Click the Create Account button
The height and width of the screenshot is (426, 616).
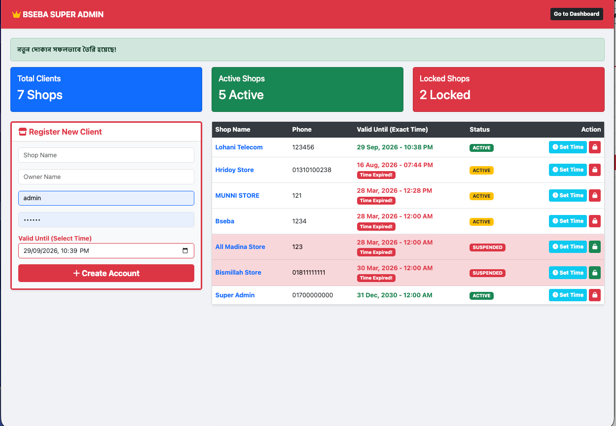[106, 273]
